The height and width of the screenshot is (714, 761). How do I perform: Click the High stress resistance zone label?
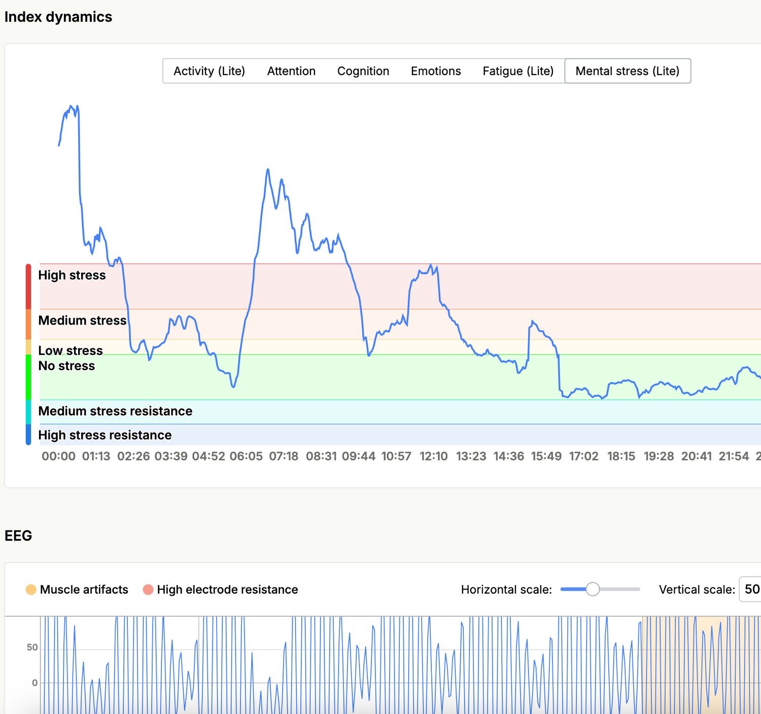click(105, 435)
